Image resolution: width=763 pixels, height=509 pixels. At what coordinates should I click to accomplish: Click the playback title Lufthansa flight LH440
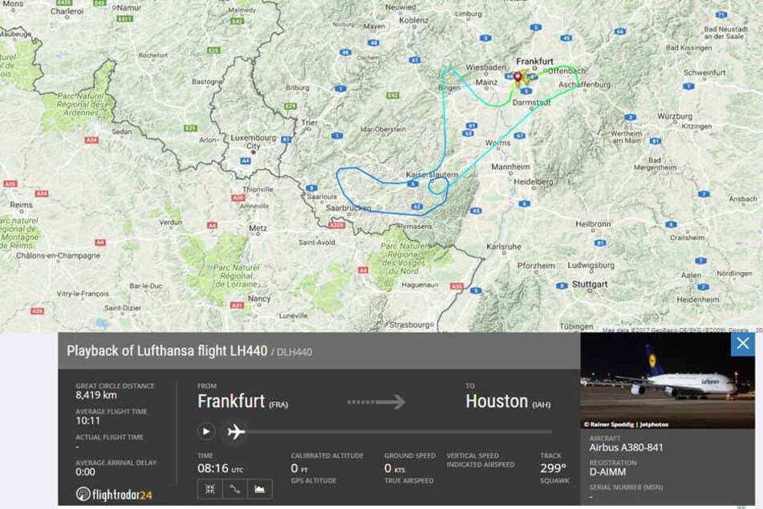167,351
